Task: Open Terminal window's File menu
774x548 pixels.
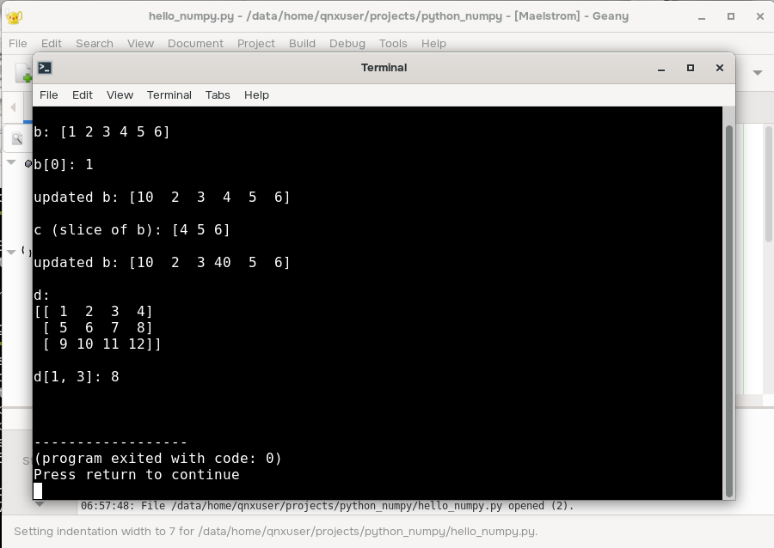Action: 48,95
